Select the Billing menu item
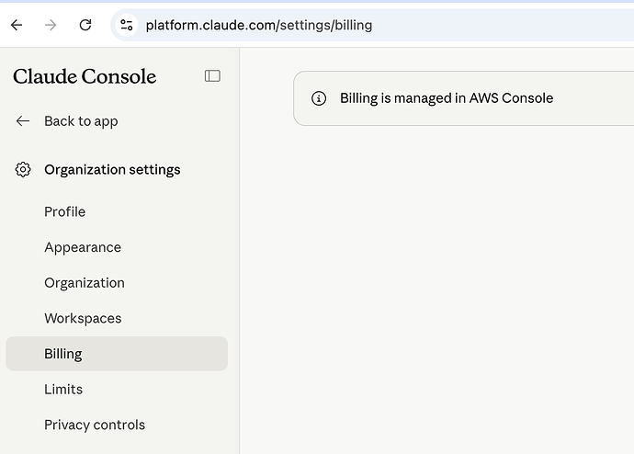634x454 pixels. point(117,354)
